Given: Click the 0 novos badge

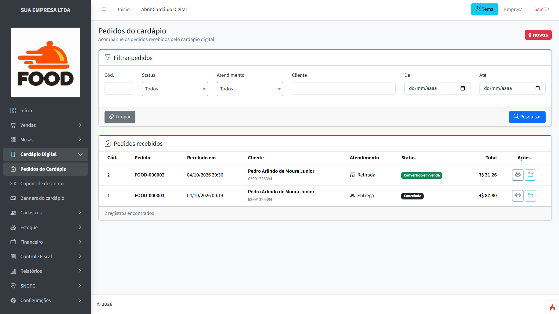Looking at the screenshot, I should click(538, 35).
